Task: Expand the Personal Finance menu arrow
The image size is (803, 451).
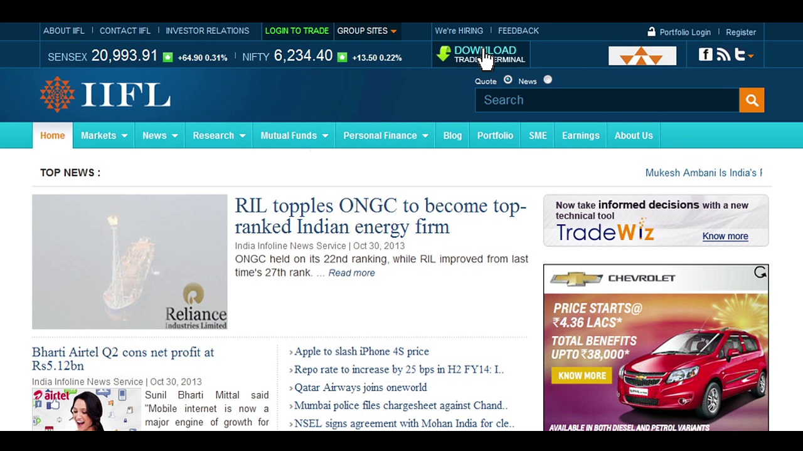Action: point(425,136)
